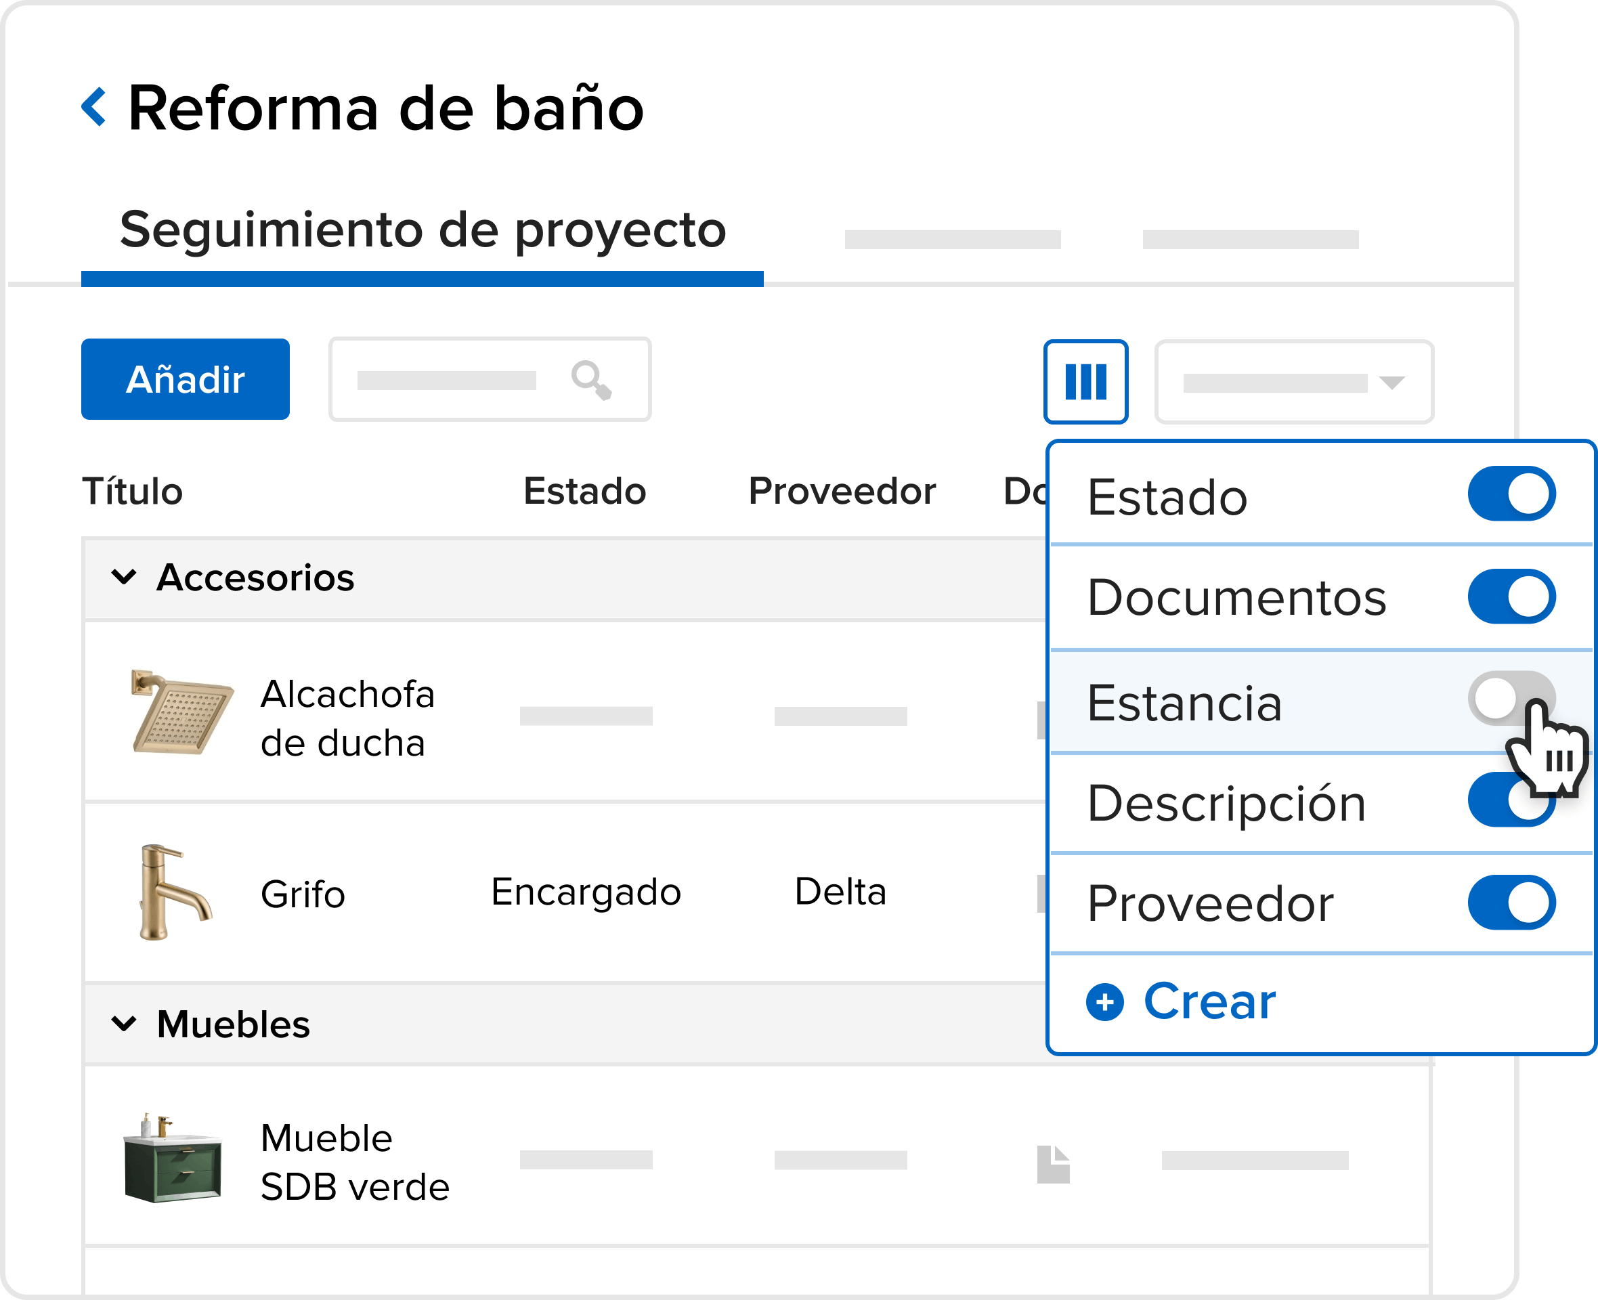This screenshot has width=1598, height=1300.
Task: Open the column visibility settings icon
Action: point(1086,382)
